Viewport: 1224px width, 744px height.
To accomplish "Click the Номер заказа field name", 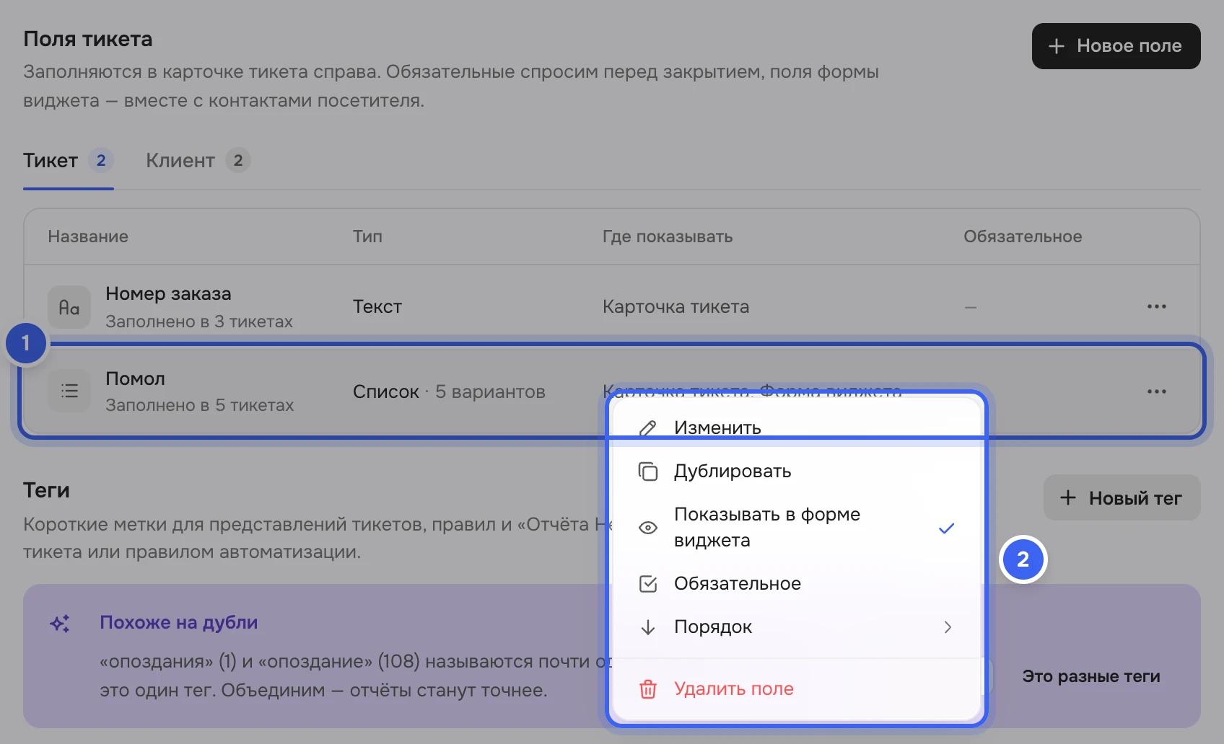I will [168, 293].
